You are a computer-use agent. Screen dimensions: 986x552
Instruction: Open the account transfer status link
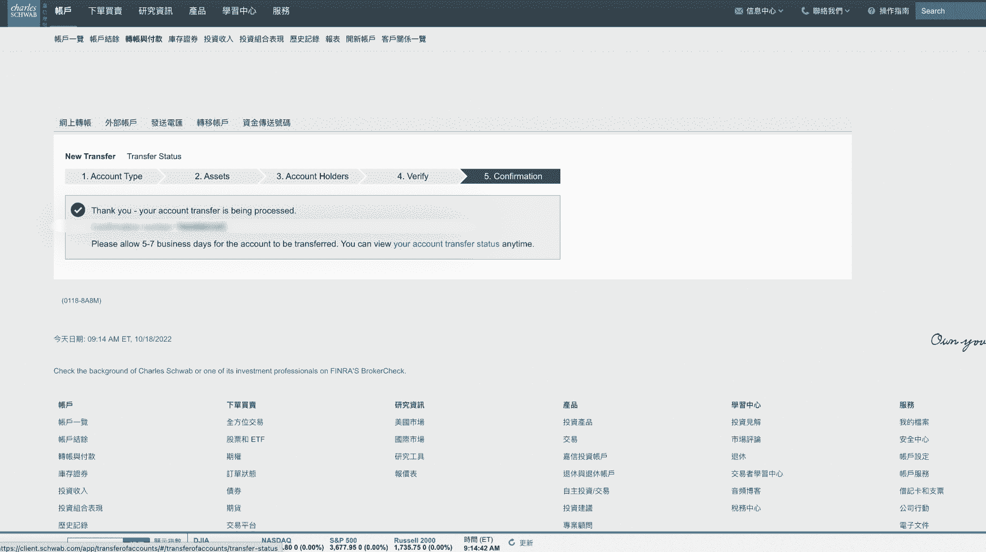[x=446, y=244]
